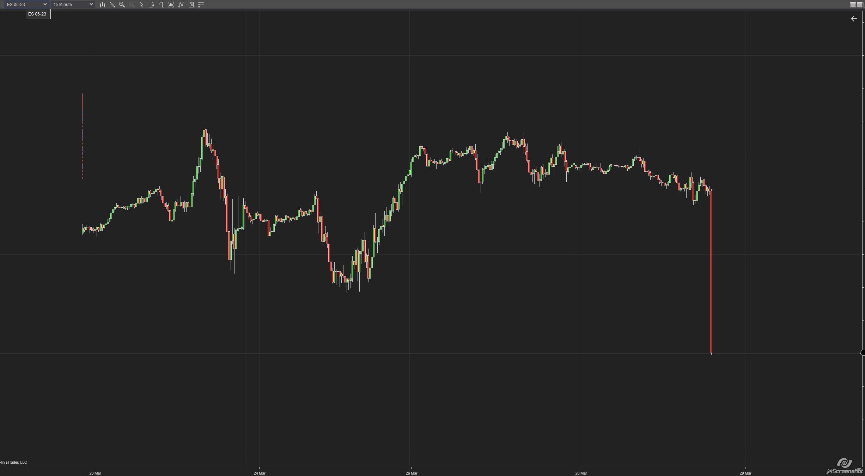The width and height of the screenshot is (865, 476).
Task: Click the price marker on right axis
Action: tap(862, 353)
